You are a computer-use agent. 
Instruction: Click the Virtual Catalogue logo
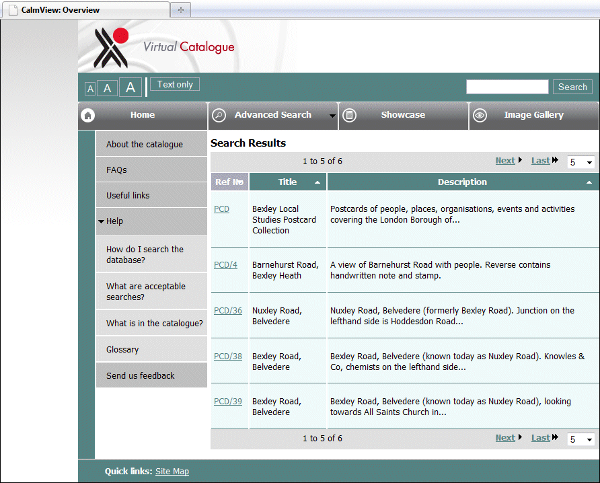[111, 46]
